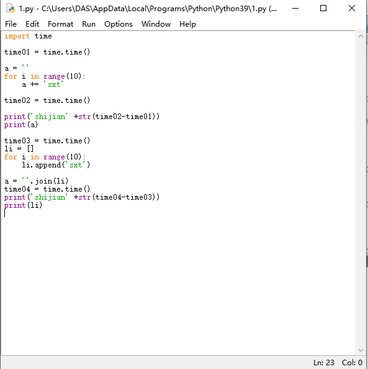Place cursor after time01 = time.time()

click(x=91, y=52)
